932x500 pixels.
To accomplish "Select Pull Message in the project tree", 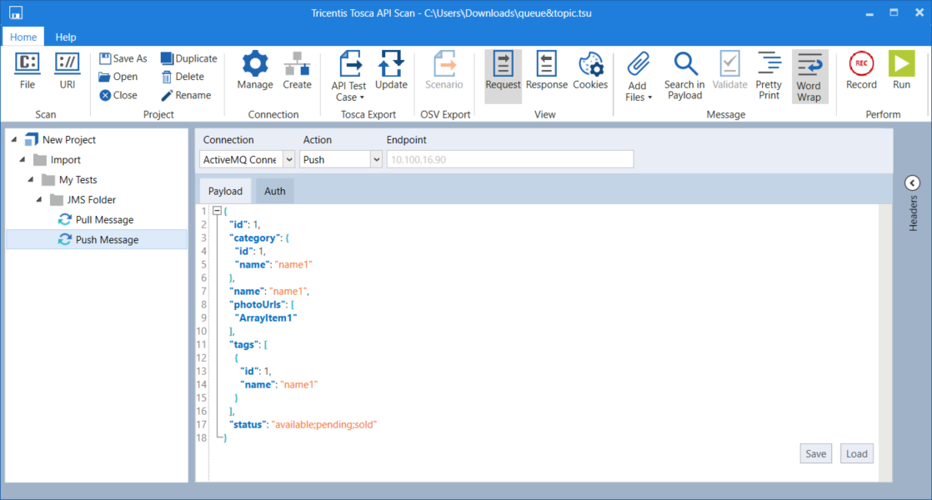I will point(104,220).
